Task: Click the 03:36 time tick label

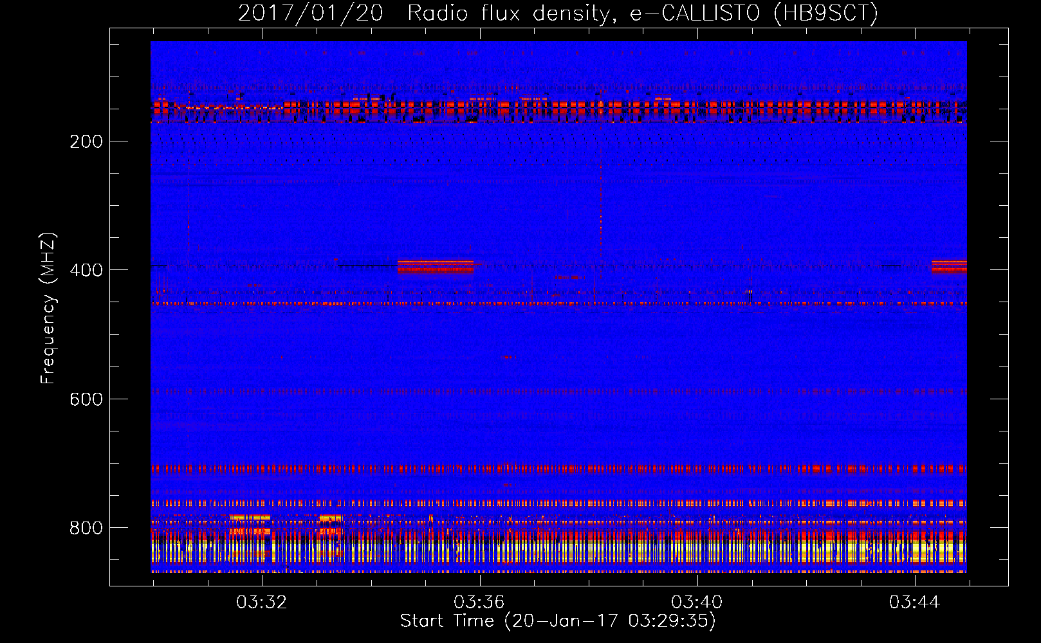Action: [x=479, y=602]
